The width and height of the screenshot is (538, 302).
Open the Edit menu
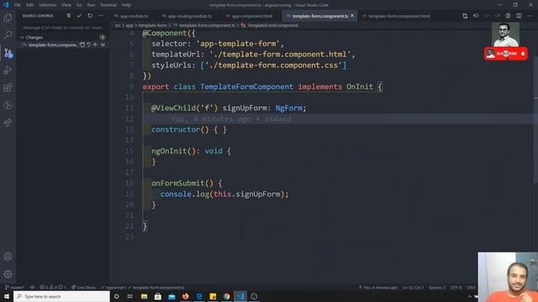click(x=29, y=5)
